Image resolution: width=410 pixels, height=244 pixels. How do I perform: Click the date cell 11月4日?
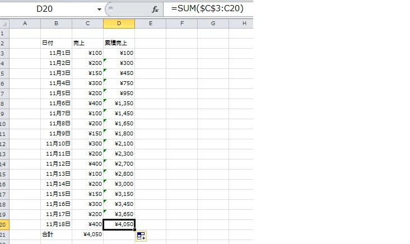[56, 83]
